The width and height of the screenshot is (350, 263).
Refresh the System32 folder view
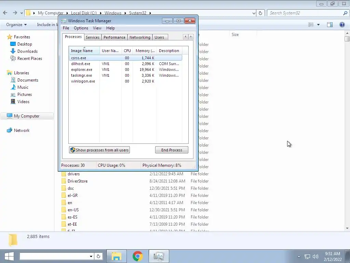[x=260, y=13]
